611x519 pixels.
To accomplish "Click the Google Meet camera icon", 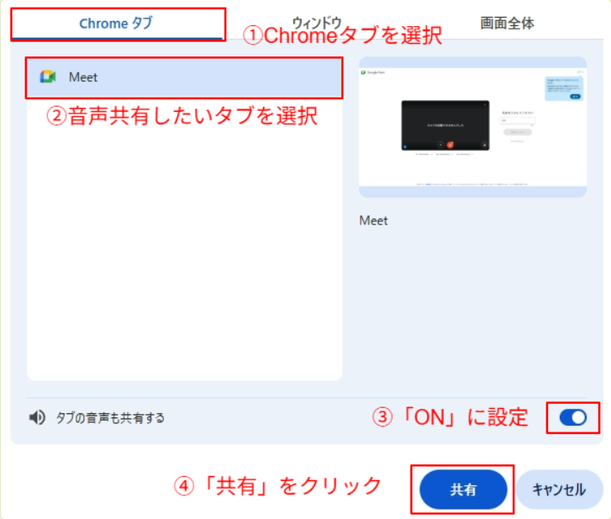I will (x=48, y=77).
